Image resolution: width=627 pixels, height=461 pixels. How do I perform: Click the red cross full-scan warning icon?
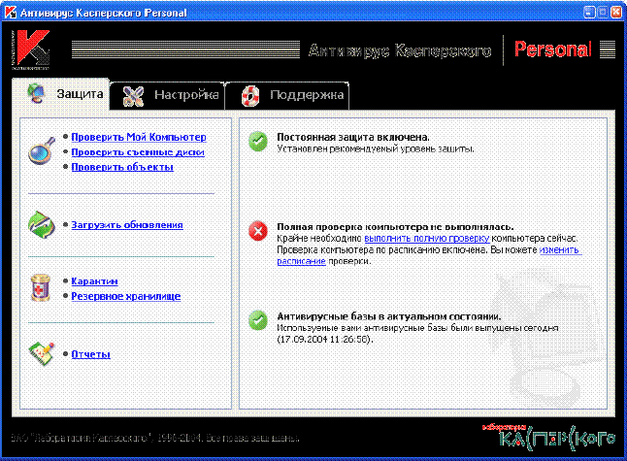tap(258, 231)
